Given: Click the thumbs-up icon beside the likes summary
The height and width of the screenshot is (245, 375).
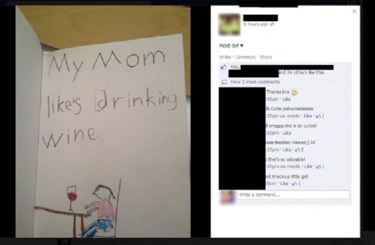Looking at the screenshot, I should pos(223,67).
